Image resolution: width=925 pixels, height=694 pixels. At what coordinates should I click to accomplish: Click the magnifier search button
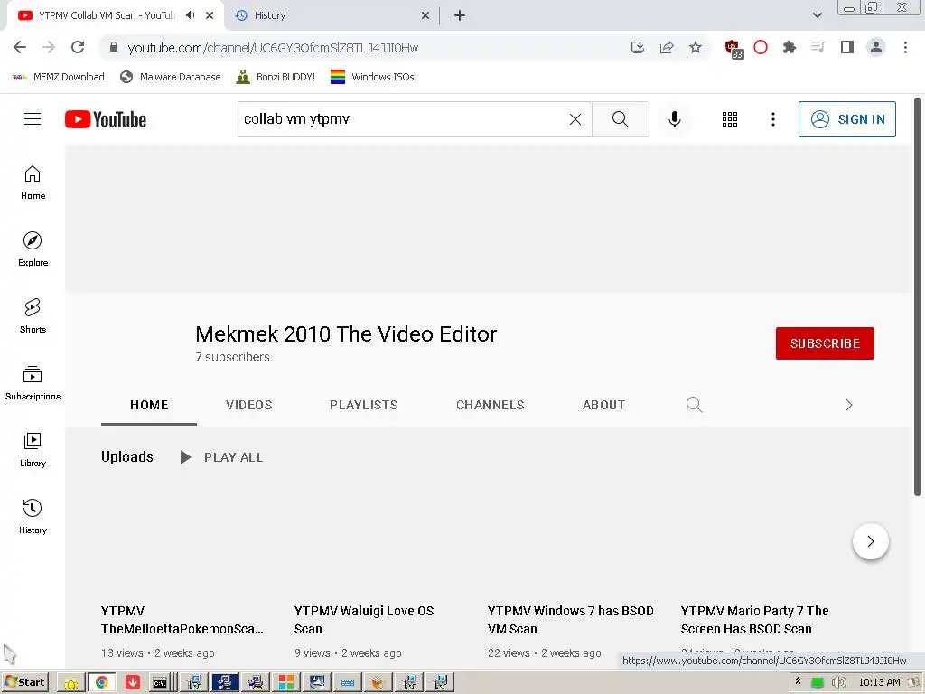pyautogui.click(x=620, y=119)
